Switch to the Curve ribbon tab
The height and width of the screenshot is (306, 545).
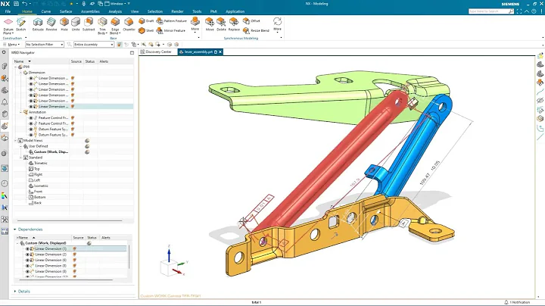pos(46,11)
